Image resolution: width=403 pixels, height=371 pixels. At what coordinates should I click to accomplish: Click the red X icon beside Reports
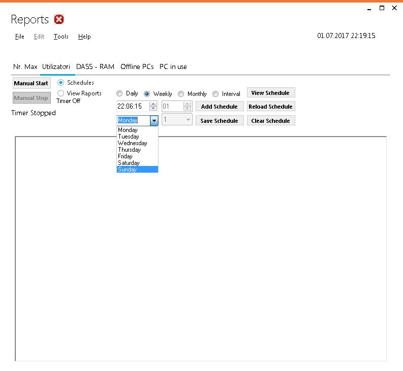pyautogui.click(x=59, y=20)
